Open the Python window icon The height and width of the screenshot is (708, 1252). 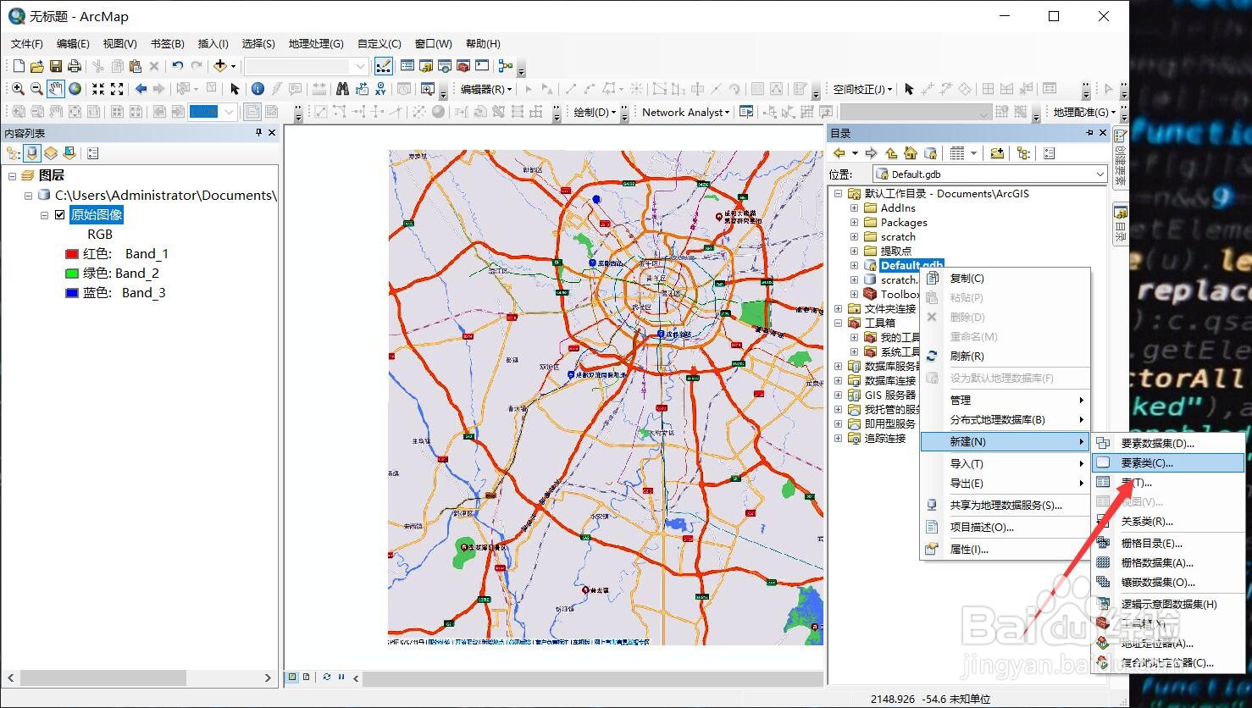click(x=482, y=66)
